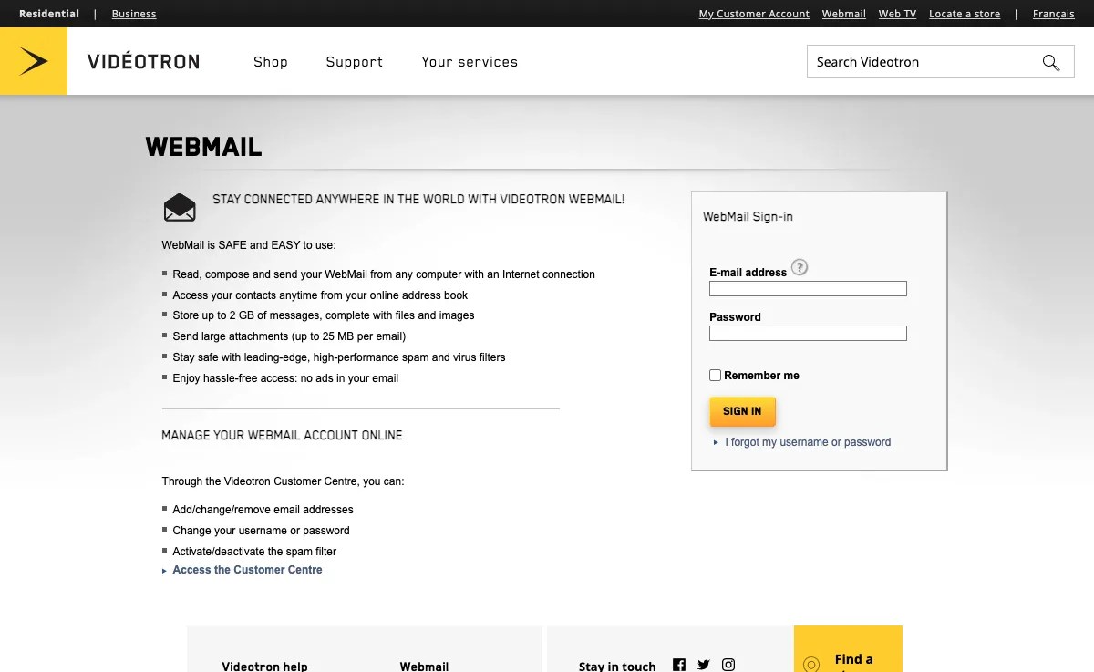Click the Videotron arrow logo

click(x=35, y=61)
